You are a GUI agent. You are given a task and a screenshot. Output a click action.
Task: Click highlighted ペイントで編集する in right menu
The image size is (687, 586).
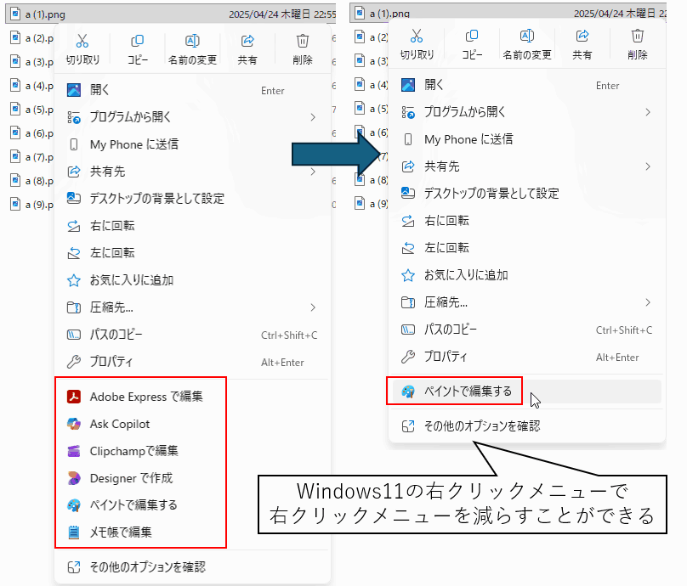(527, 392)
